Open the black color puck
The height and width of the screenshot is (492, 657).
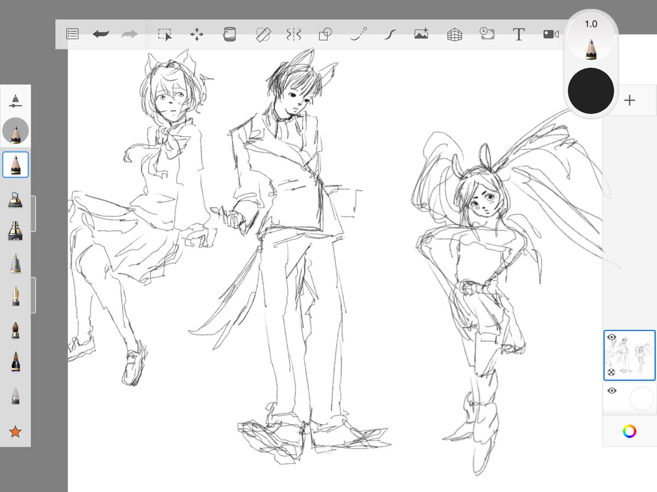coord(591,91)
